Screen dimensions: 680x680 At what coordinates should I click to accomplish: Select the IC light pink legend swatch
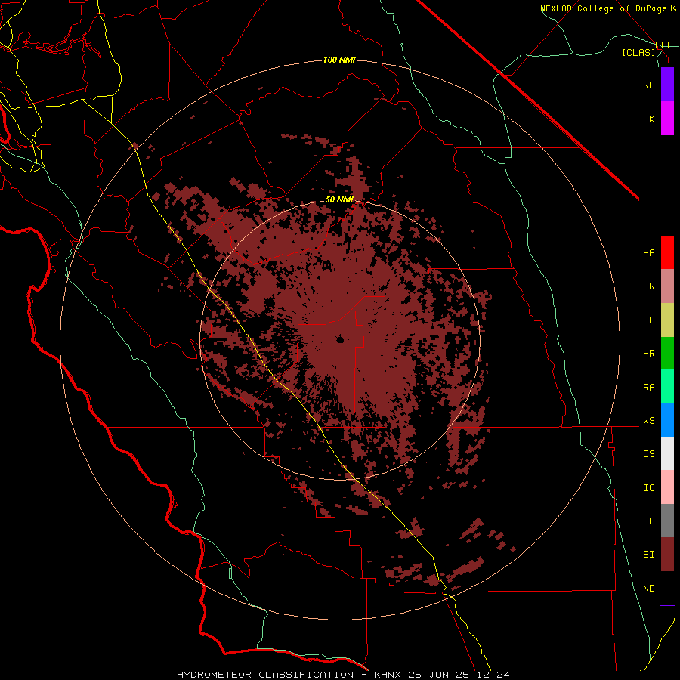[x=667, y=487]
